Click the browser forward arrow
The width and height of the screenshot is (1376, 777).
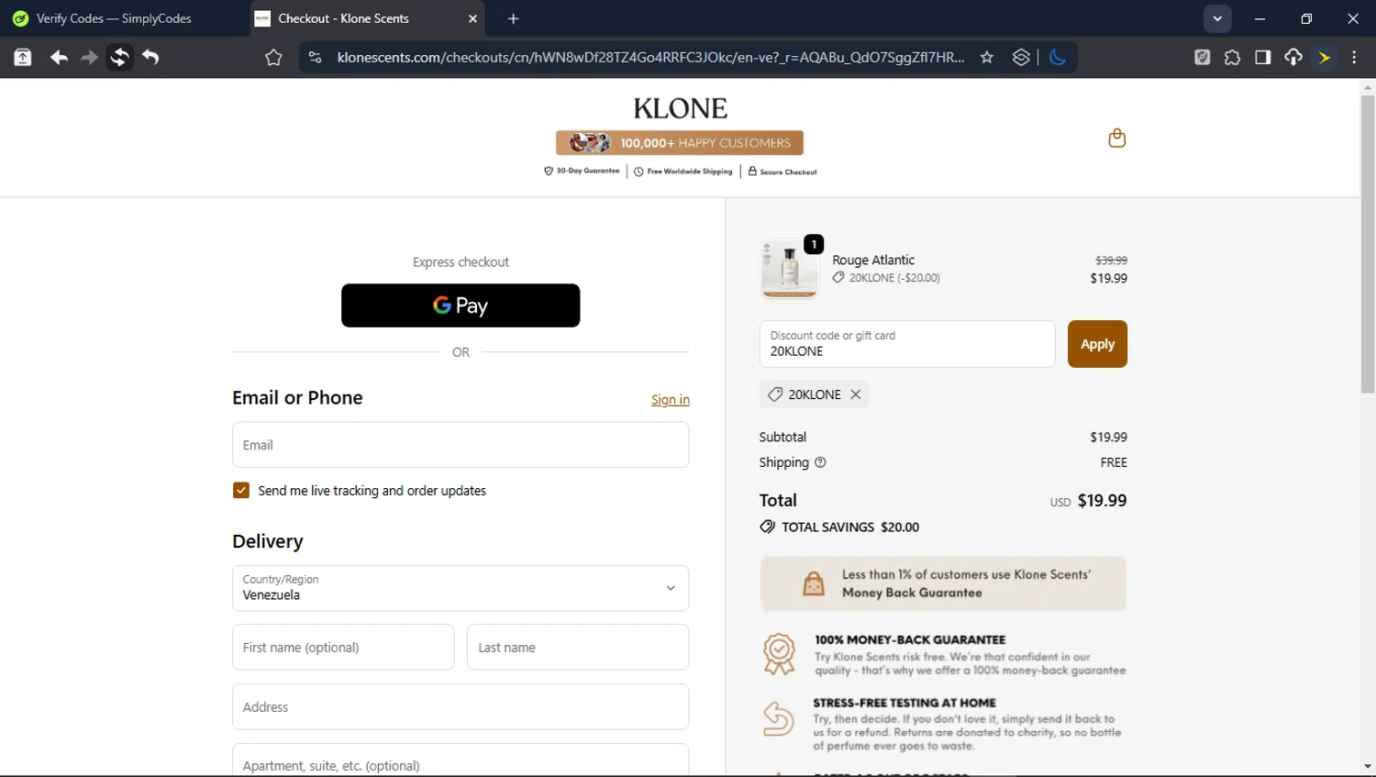[89, 57]
